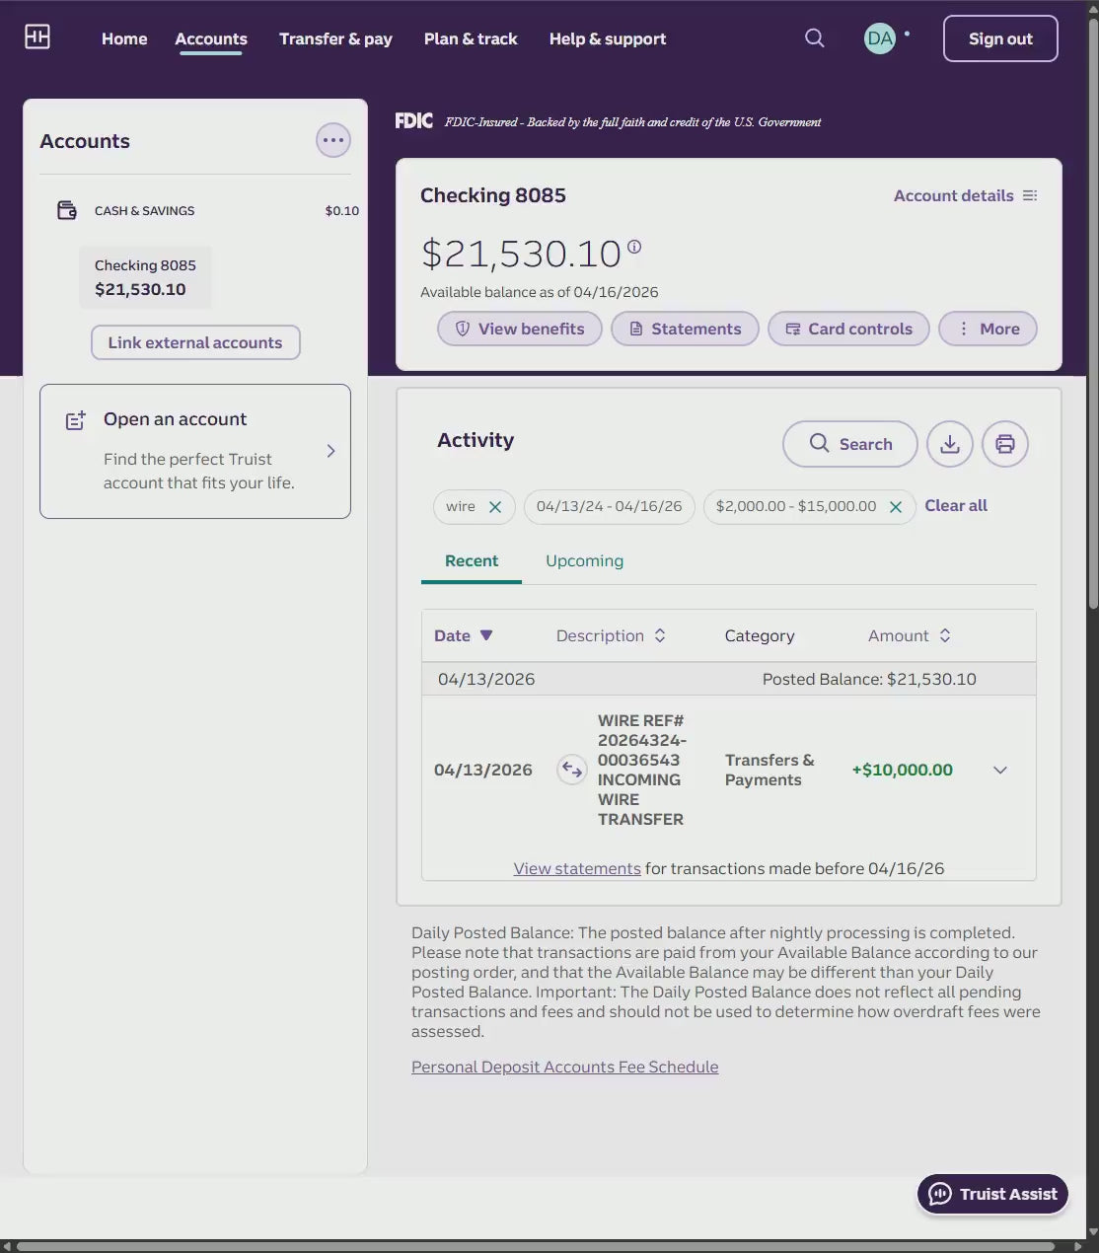The height and width of the screenshot is (1253, 1099).
Task: Print the activity list
Action: [x=1005, y=444]
